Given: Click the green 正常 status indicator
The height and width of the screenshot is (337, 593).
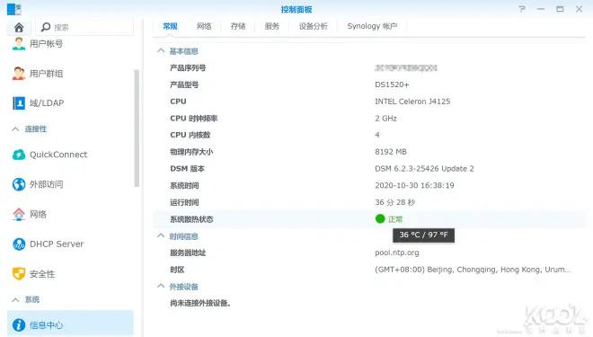Looking at the screenshot, I should point(380,219).
